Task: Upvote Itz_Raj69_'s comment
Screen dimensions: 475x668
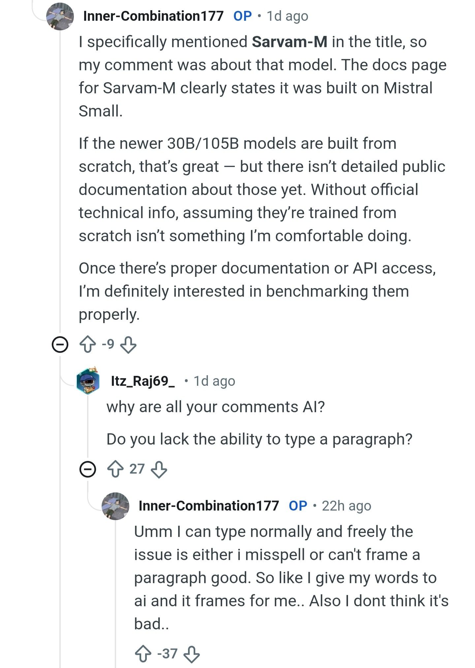Action: (115, 469)
